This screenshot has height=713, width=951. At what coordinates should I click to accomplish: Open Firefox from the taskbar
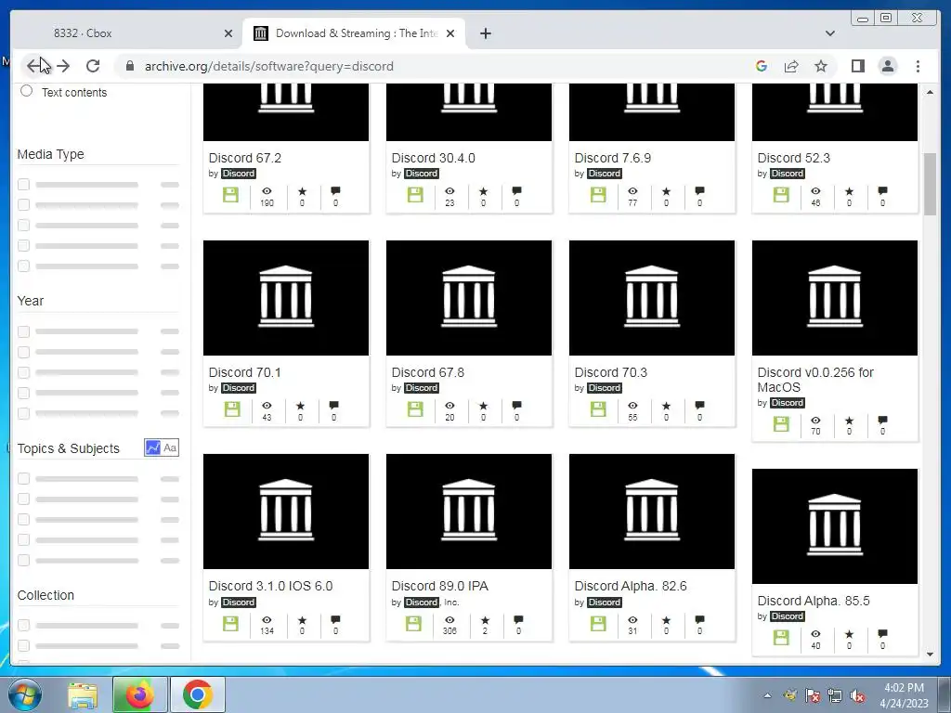tap(140, 694)
